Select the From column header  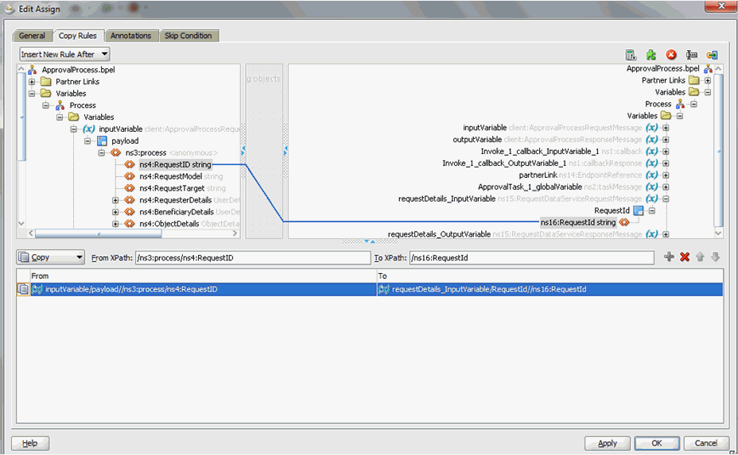point(204,276)
